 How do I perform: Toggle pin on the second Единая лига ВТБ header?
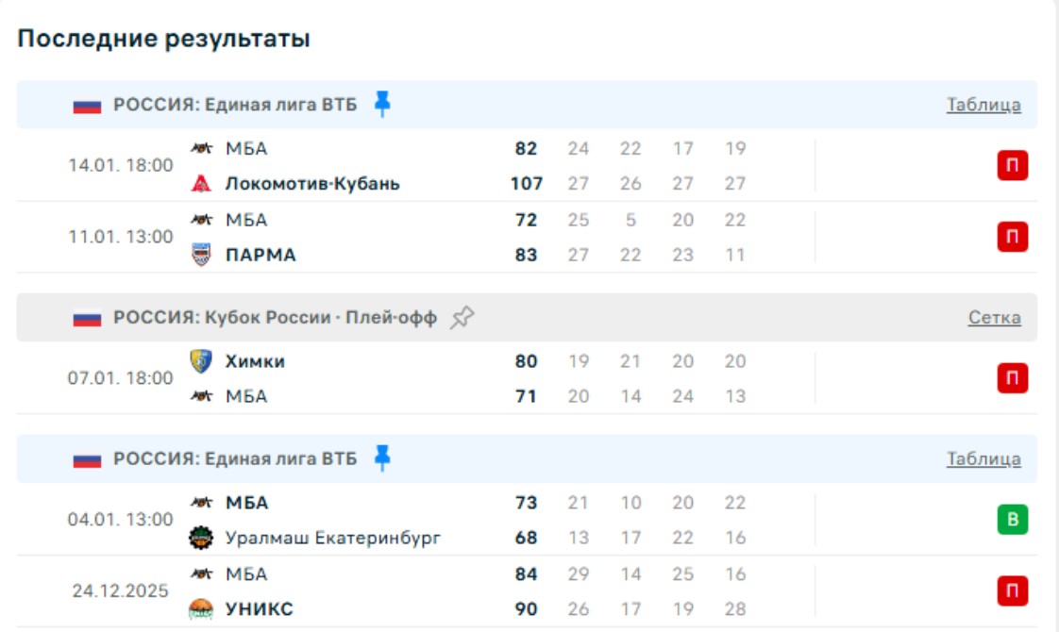click(382, 458)
